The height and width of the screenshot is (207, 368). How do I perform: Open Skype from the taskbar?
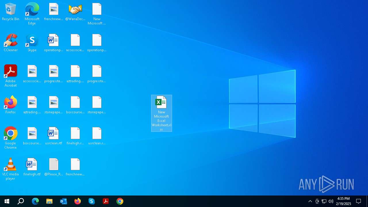pos(91,201)
